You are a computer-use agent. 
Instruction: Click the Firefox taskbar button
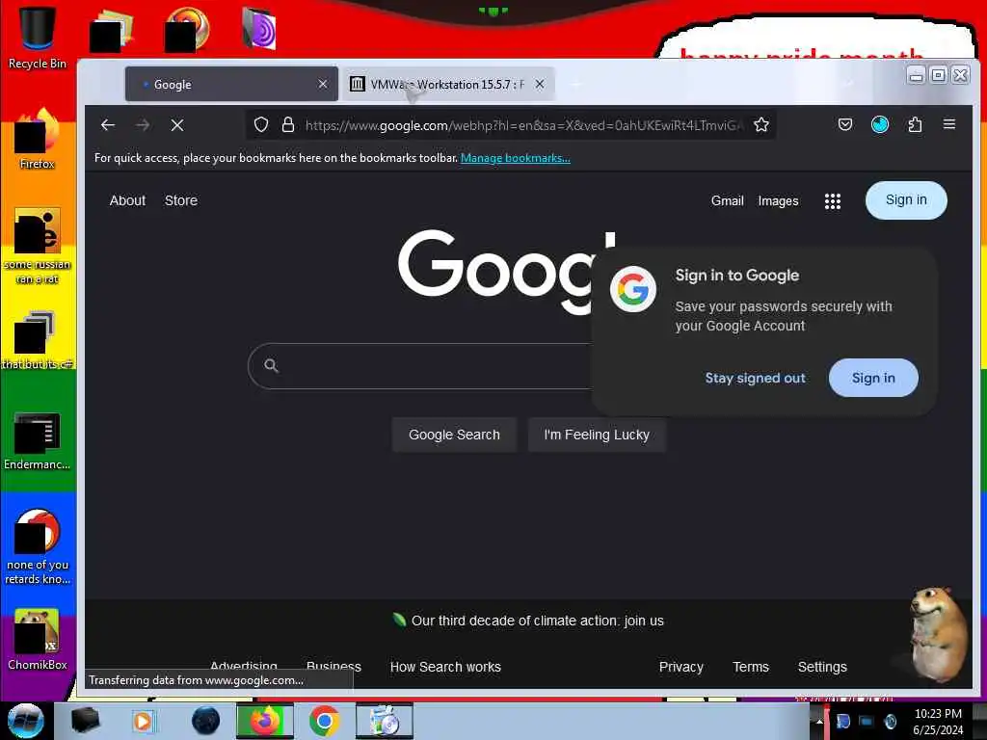point(264,721)
